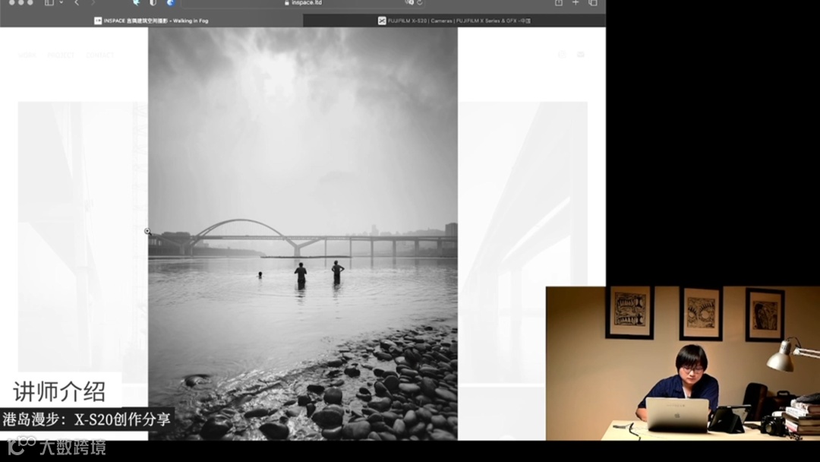Open the Safari sidebar panel icon

click(49, 2)
